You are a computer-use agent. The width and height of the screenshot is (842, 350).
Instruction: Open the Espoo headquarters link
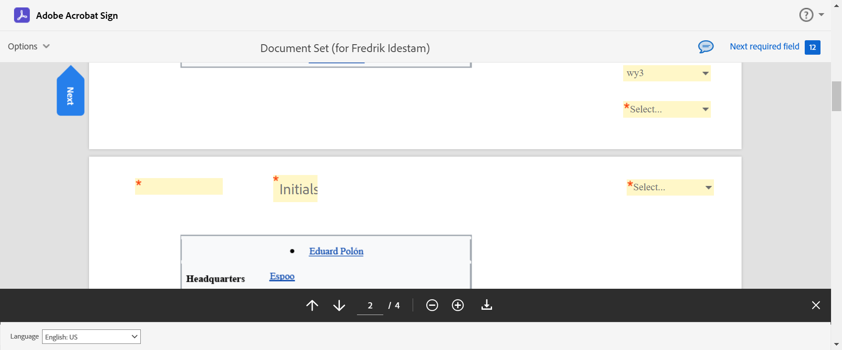[282, 276]
